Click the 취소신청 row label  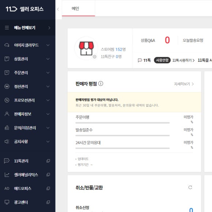[82, 208]
